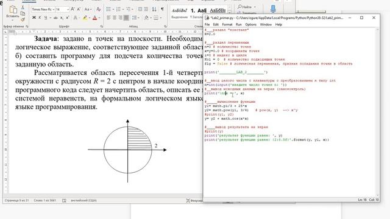Click the decrease indent icon
This screenshot has width=390, height=219.
pos(140,10)
